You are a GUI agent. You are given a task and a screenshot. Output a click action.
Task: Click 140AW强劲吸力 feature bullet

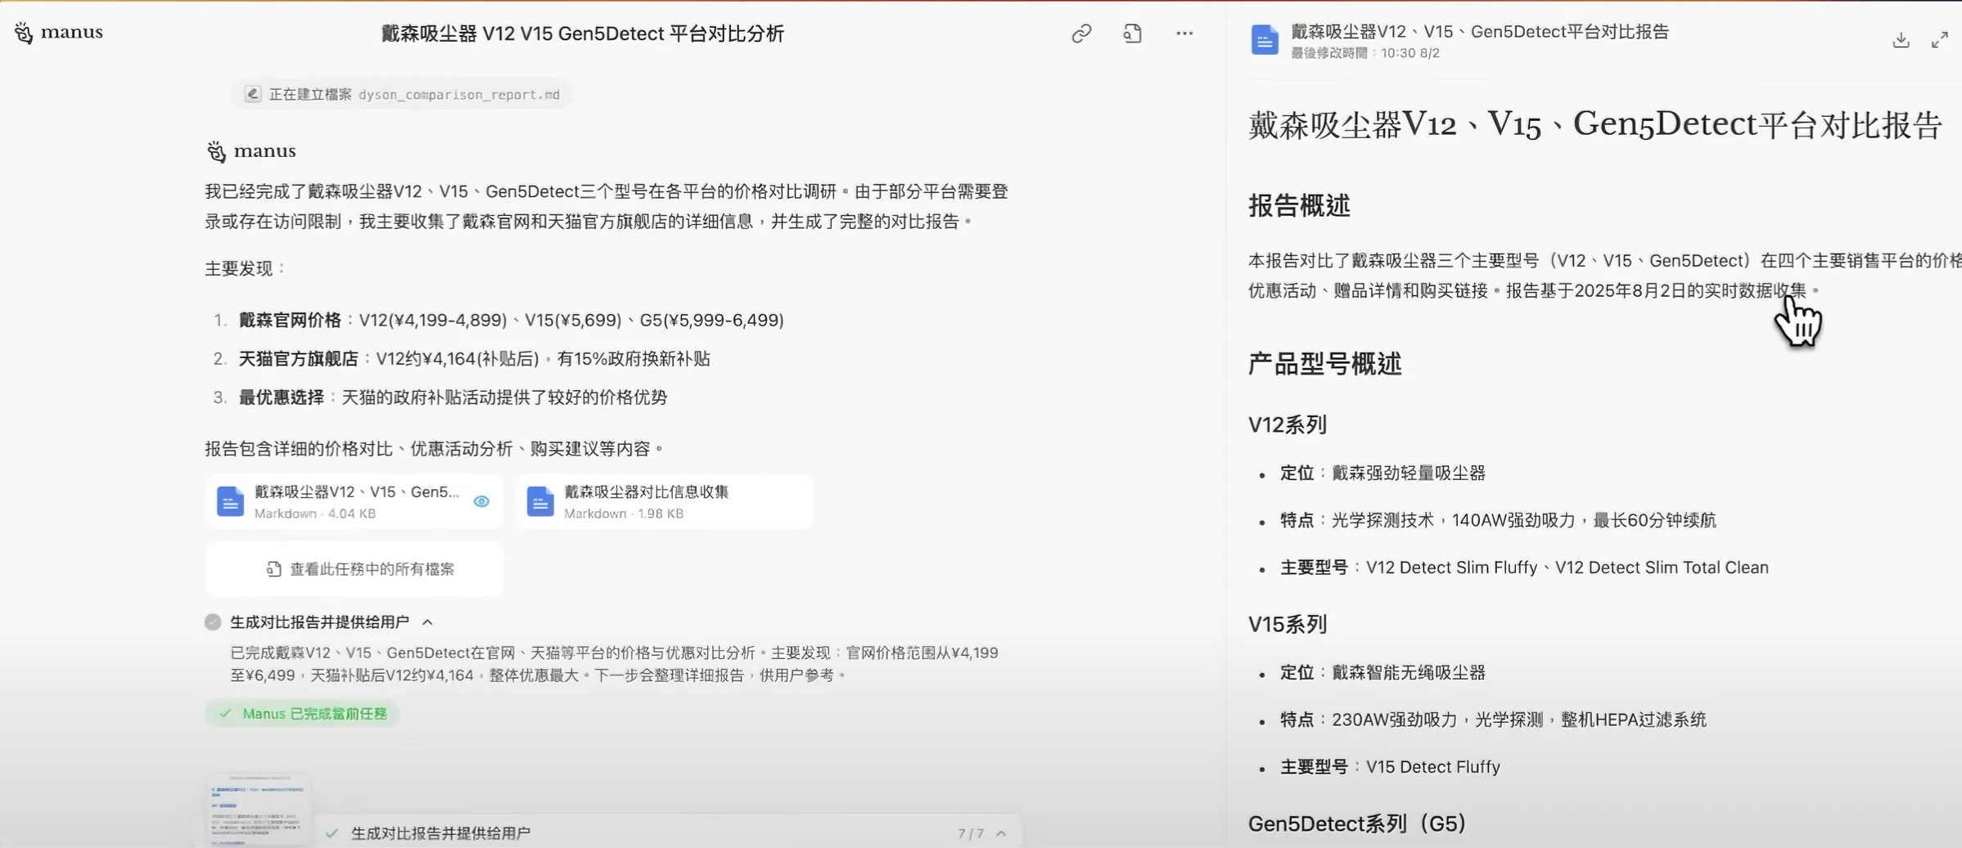(1498, 520)
